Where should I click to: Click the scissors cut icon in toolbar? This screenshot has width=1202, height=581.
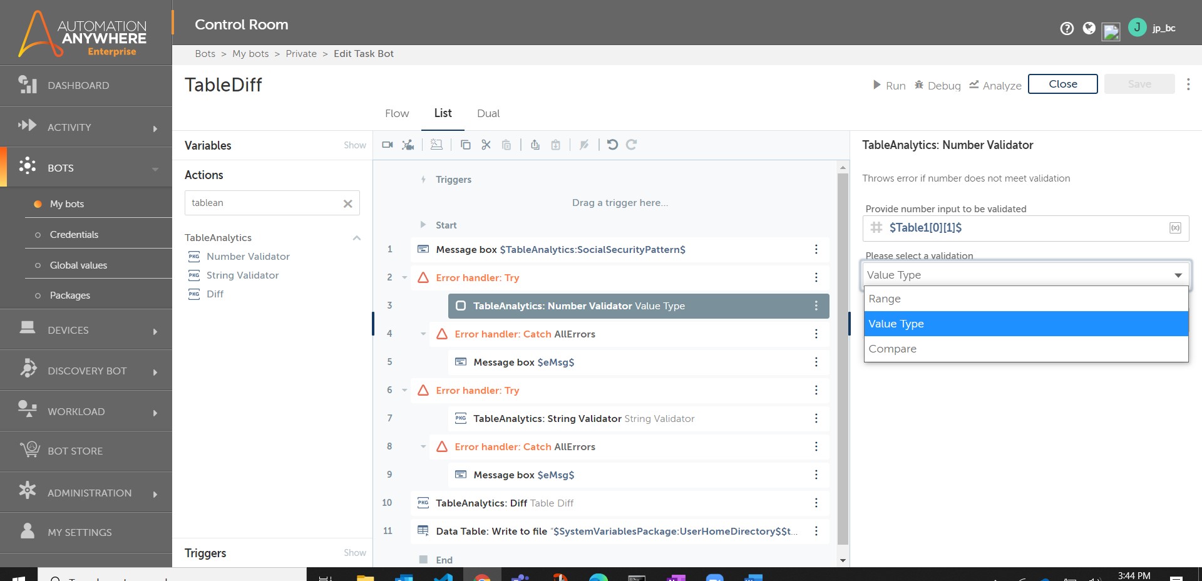click(486, 145)
